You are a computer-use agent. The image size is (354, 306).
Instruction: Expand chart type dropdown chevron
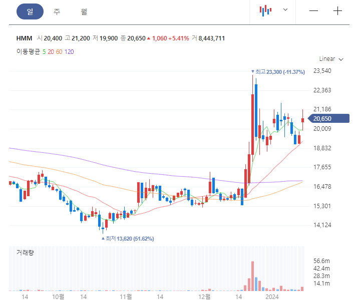tap(285, 9)
